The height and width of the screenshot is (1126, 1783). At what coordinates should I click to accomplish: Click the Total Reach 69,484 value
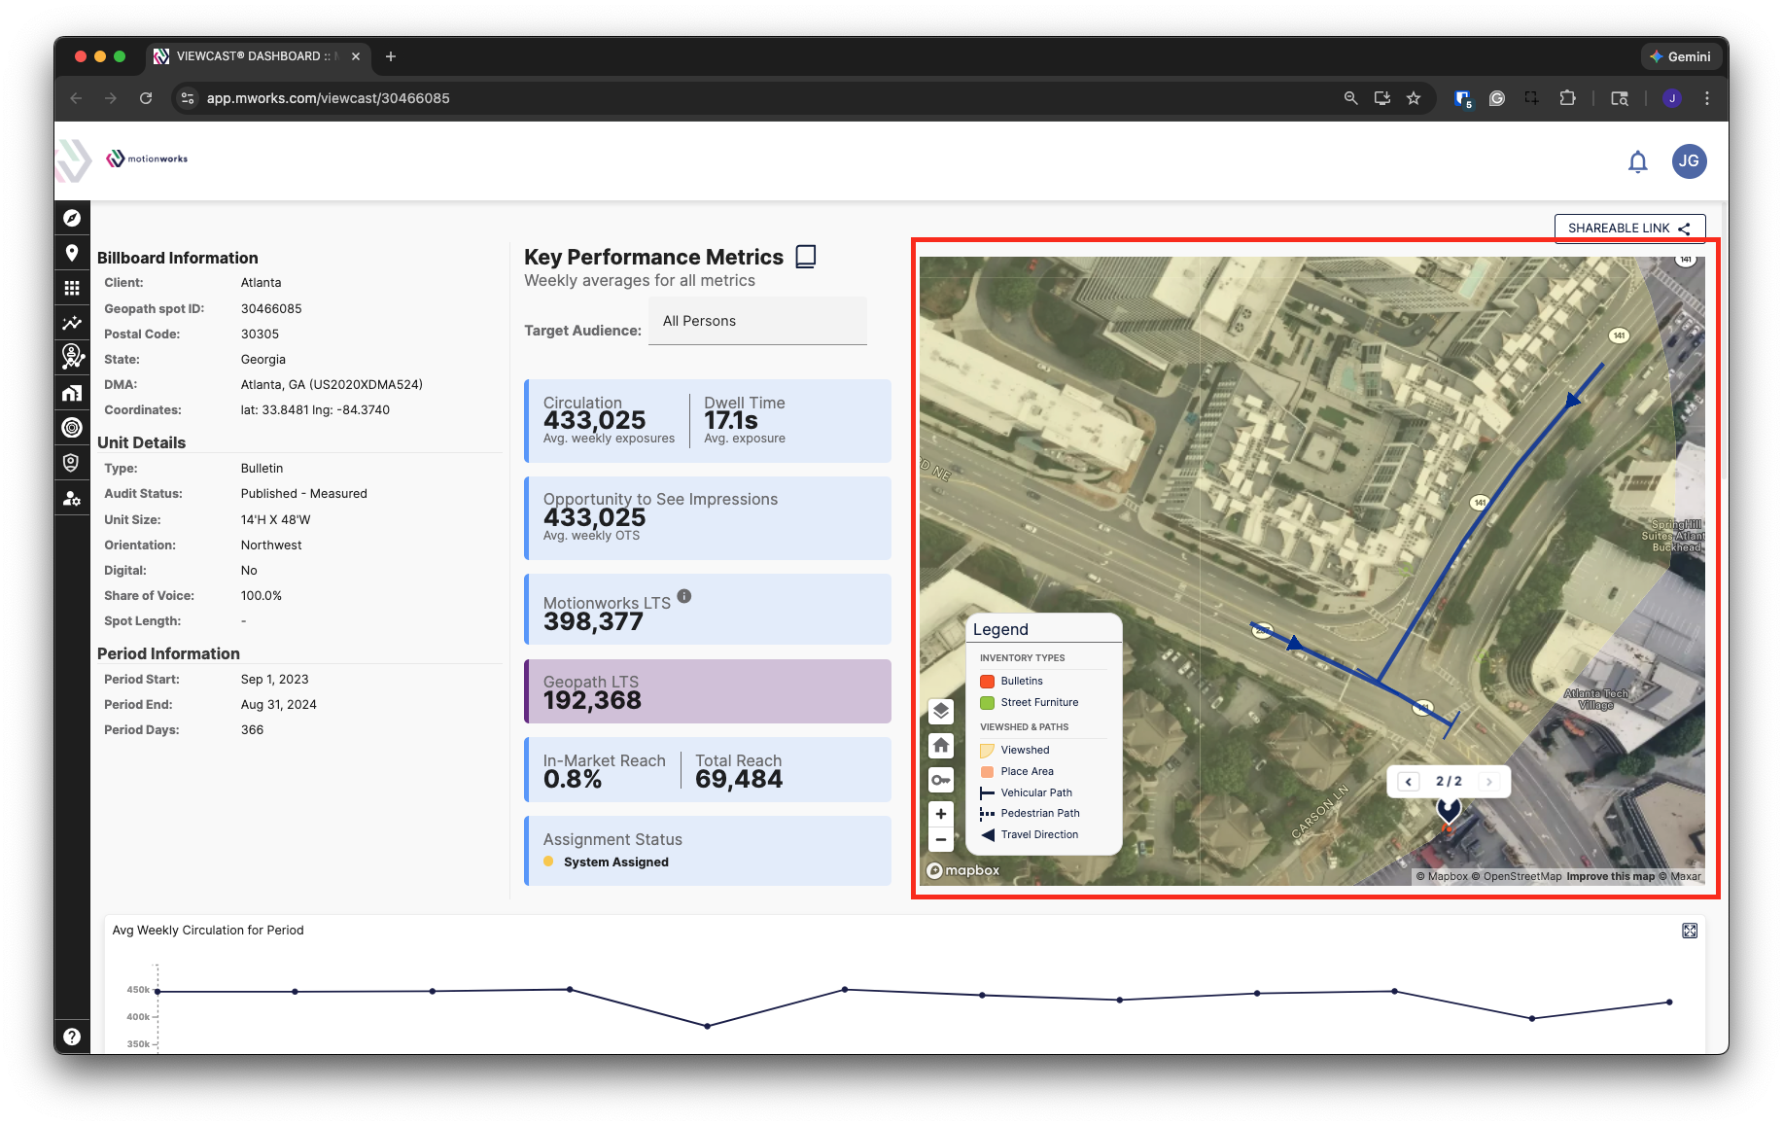click(x=738, y=779)
